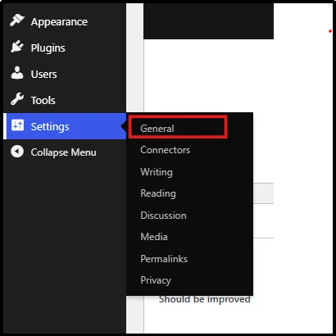Viewport: 336px width, 336px height.
Task: Click the Users person icon
Action: tap(17, 73)
